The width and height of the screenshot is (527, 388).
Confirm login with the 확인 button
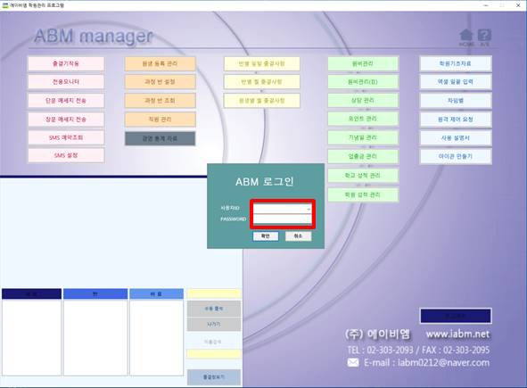pos(266,236)
